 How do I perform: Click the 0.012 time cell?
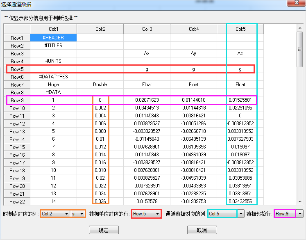pyautogui.click(x=100, y=147)
